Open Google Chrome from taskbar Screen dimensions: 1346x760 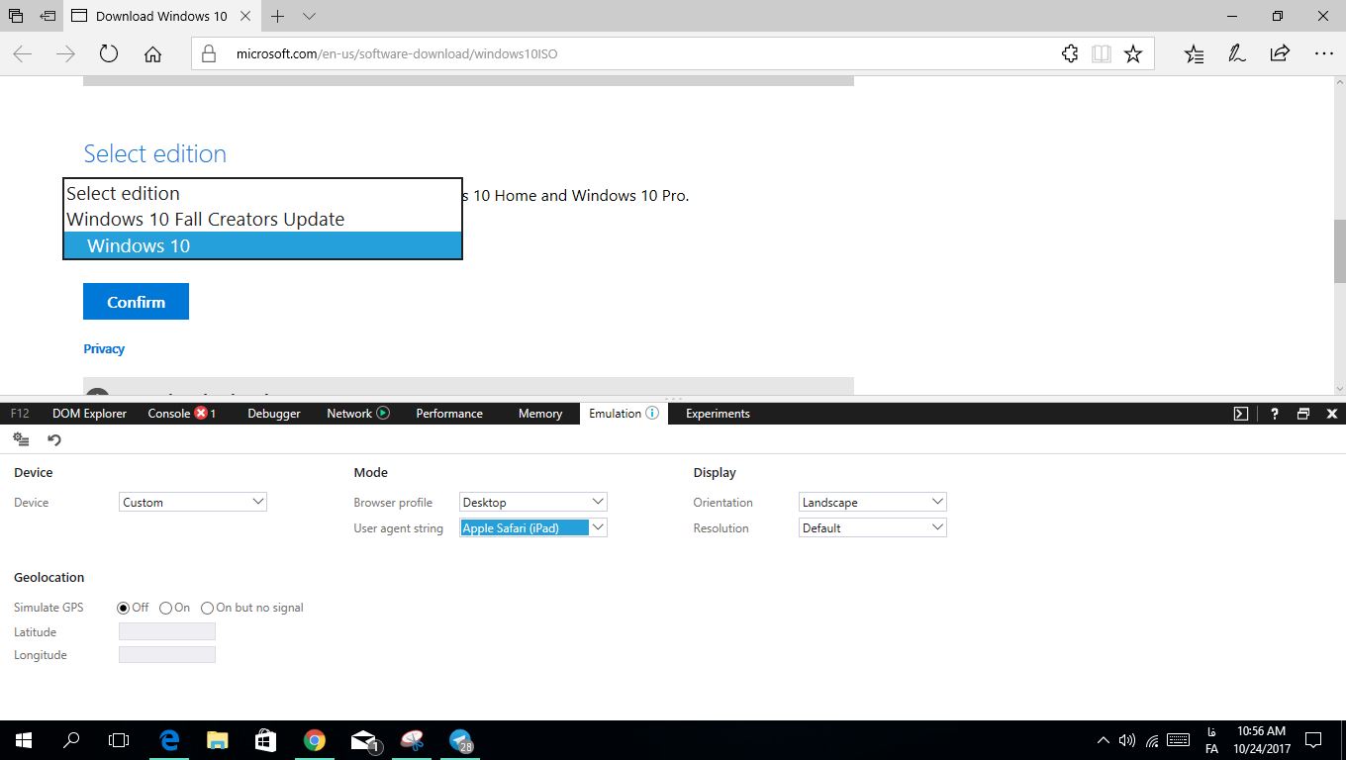314,740
